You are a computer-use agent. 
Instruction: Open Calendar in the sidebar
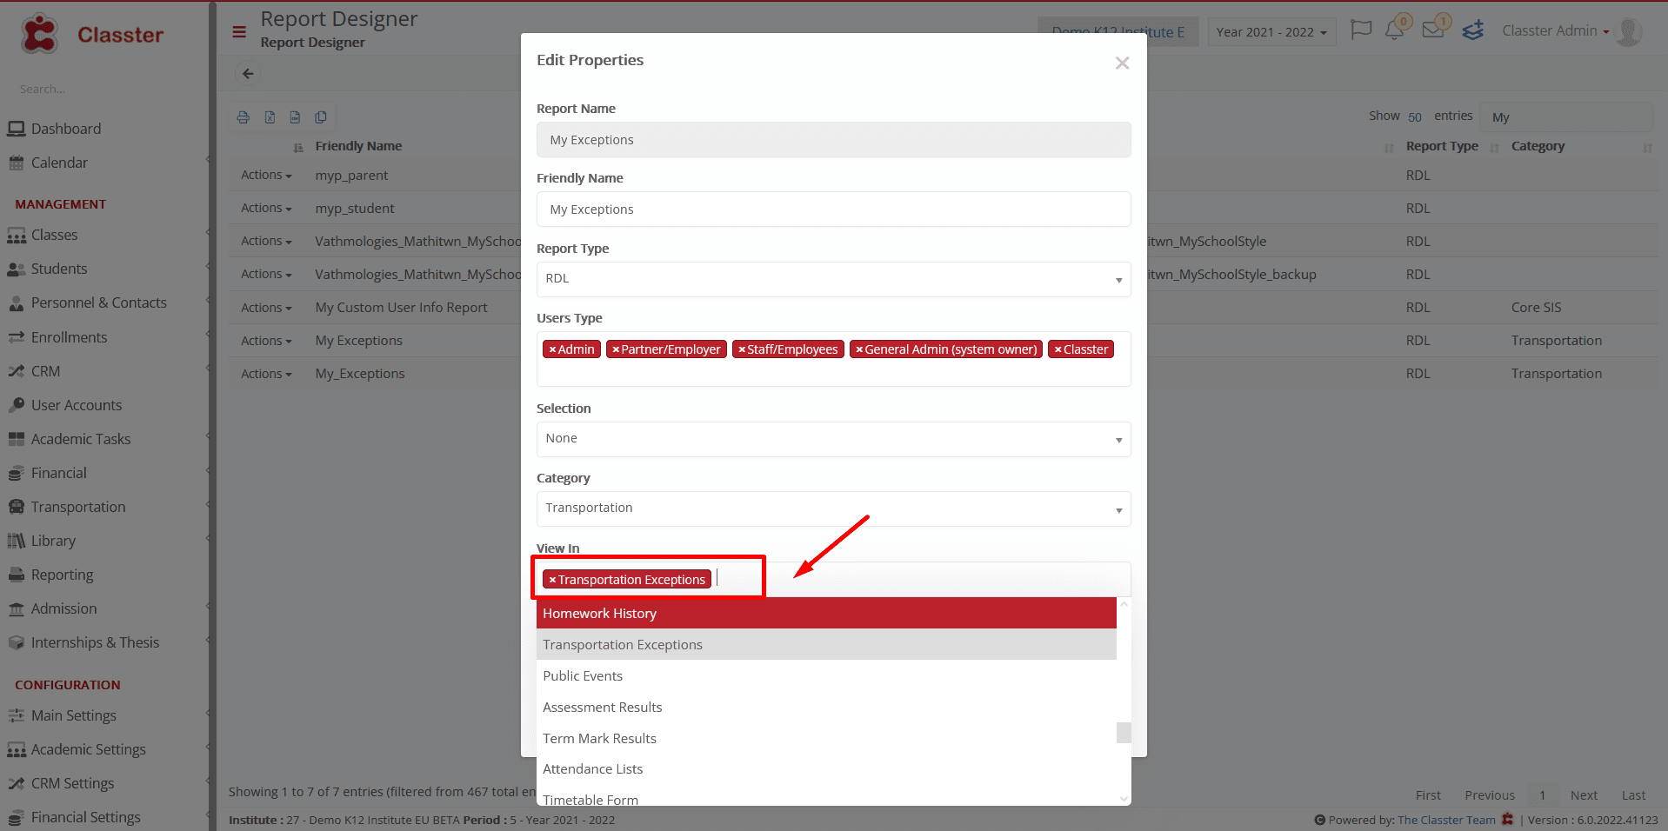(x=59, y=163)
